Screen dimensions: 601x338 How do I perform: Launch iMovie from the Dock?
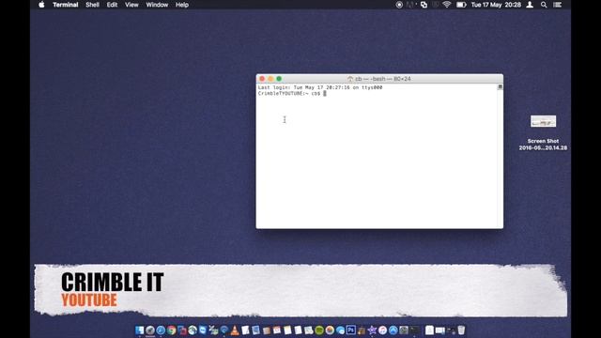(372, 330)
